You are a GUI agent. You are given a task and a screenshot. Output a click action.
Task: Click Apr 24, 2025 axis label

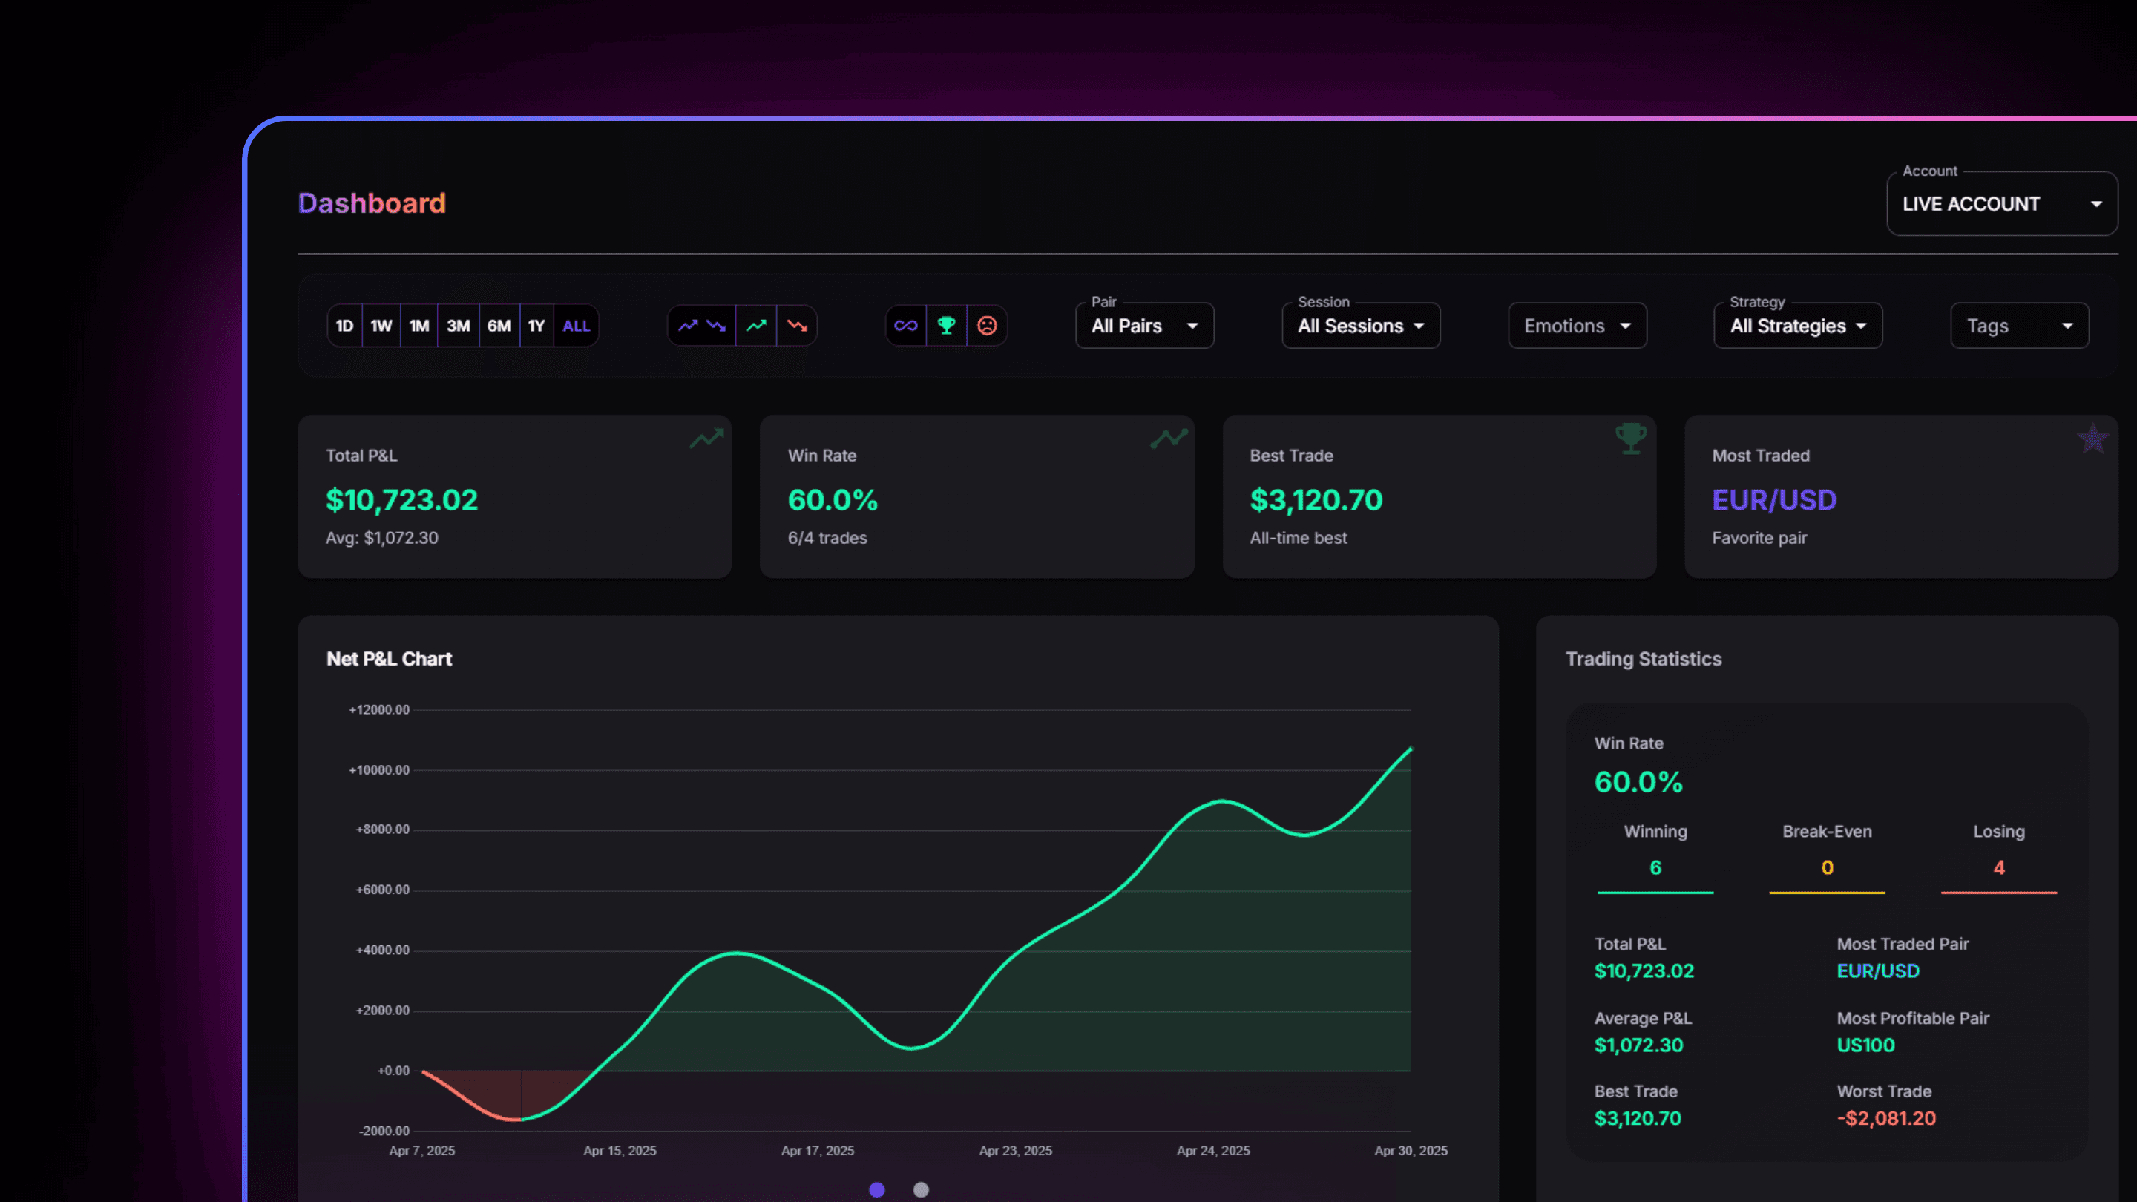1214,1151
